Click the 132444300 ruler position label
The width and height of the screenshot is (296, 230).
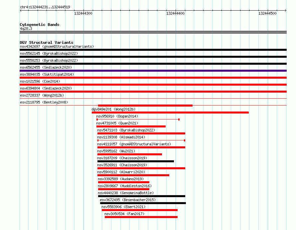click(x=83, y=13)
